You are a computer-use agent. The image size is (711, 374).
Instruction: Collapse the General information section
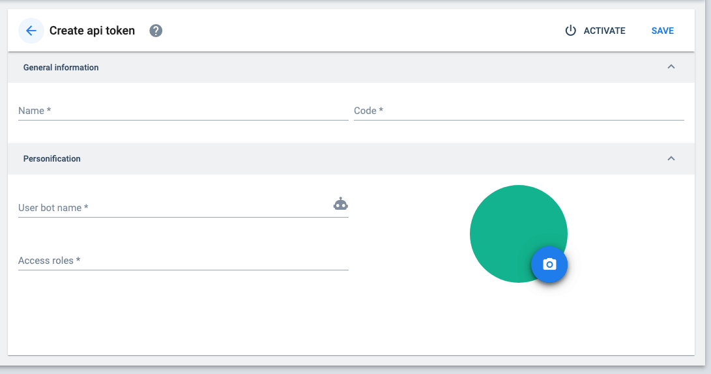671,66
